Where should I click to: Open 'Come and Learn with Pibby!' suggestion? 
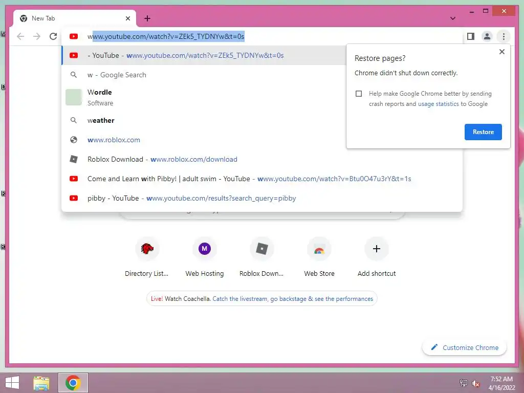click(x=262, y=179)
